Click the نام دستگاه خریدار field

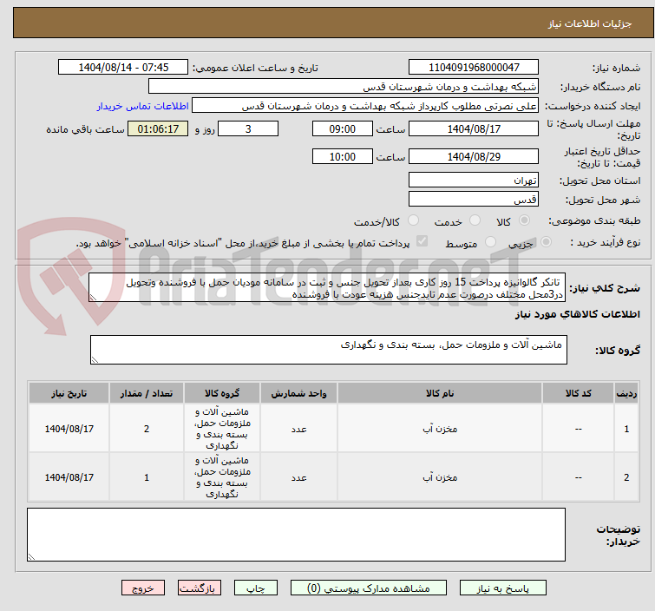pyautogui.click(x=344, y=87)
